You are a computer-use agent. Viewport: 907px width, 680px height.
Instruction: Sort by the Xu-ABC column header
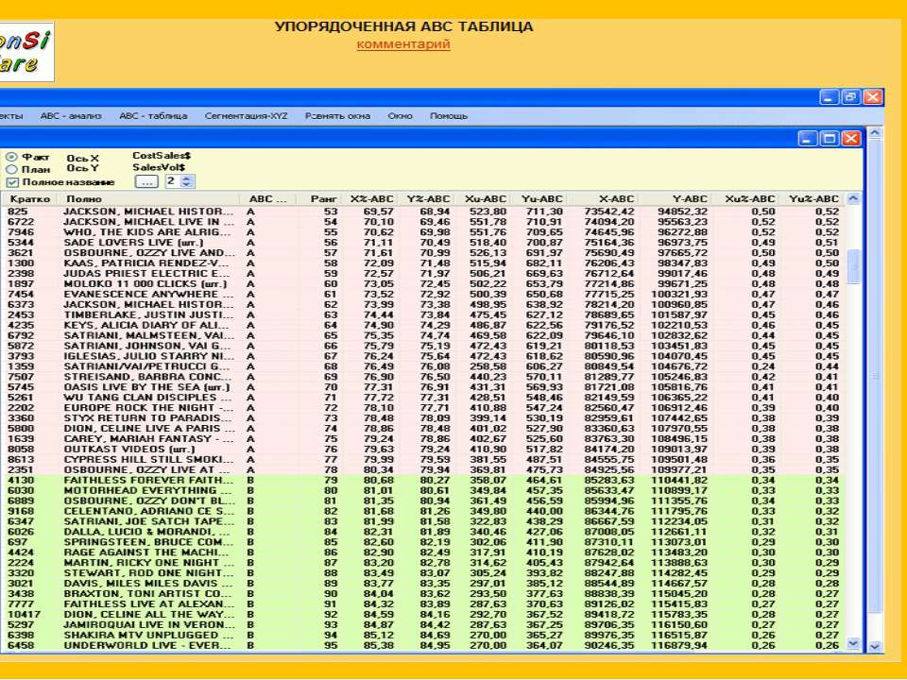(x=484, y=199)
